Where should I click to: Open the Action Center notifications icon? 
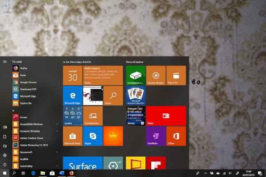coord(260,173)
